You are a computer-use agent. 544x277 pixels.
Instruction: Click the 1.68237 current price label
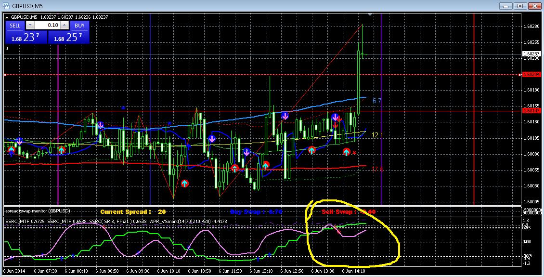tap(531, 54)
